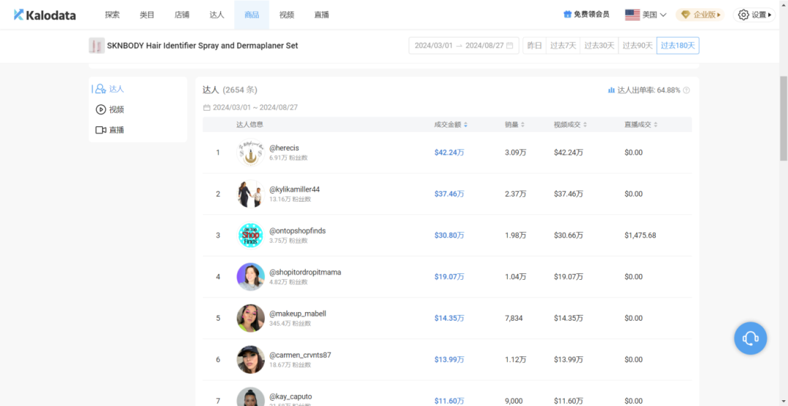Open the 店铺 menu
The image size is (788, 406).
182,15
